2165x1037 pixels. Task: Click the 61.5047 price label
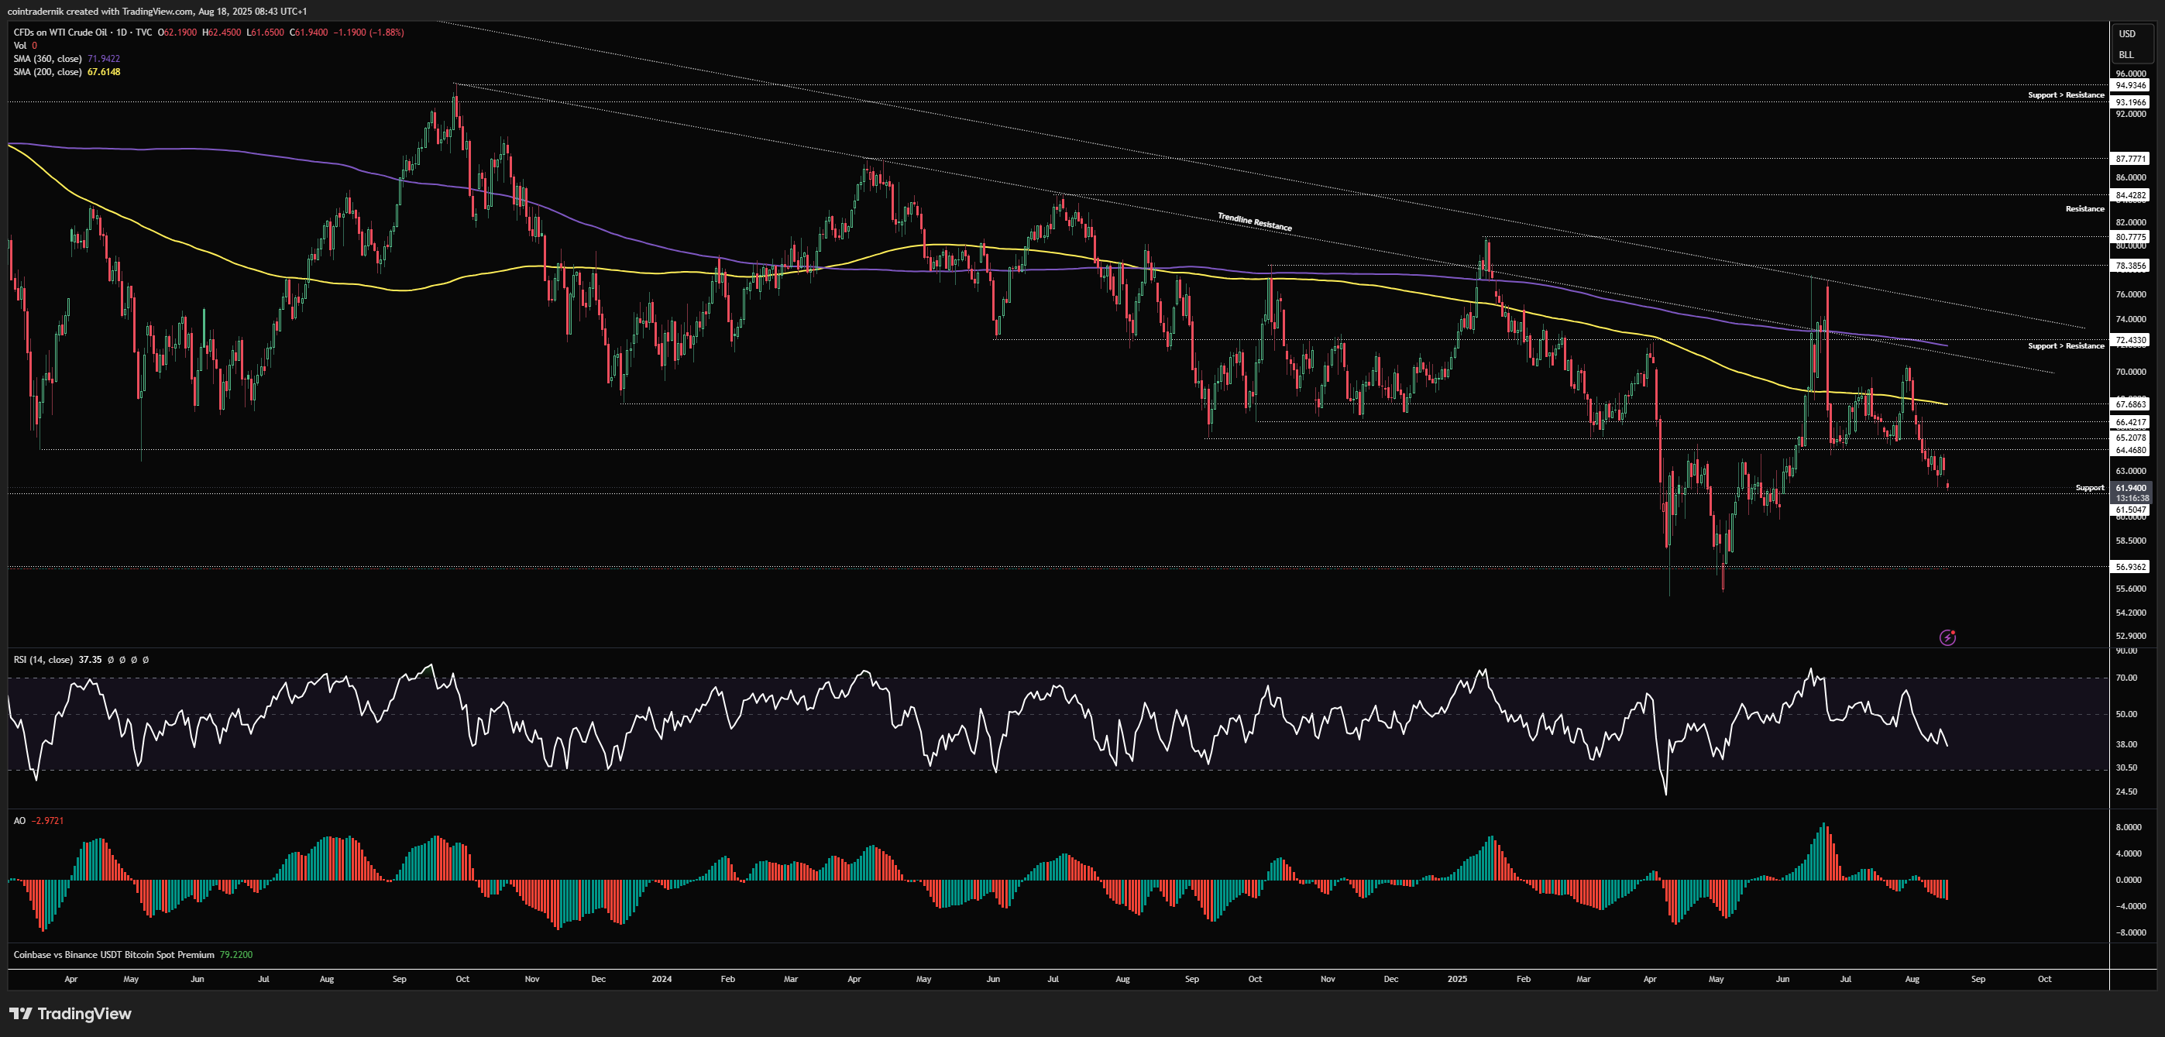click(x=2131, y=510)
